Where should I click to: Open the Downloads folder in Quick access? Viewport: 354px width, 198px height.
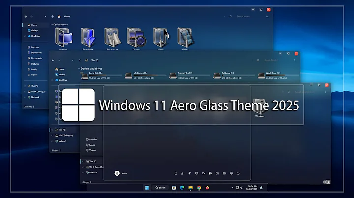coord(88,39)
